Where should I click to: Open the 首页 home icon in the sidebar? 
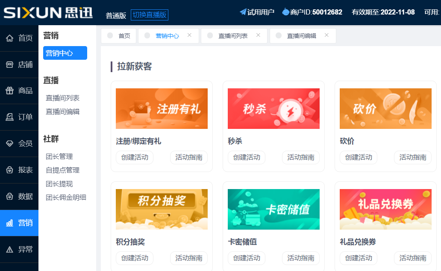pos(10,38)
